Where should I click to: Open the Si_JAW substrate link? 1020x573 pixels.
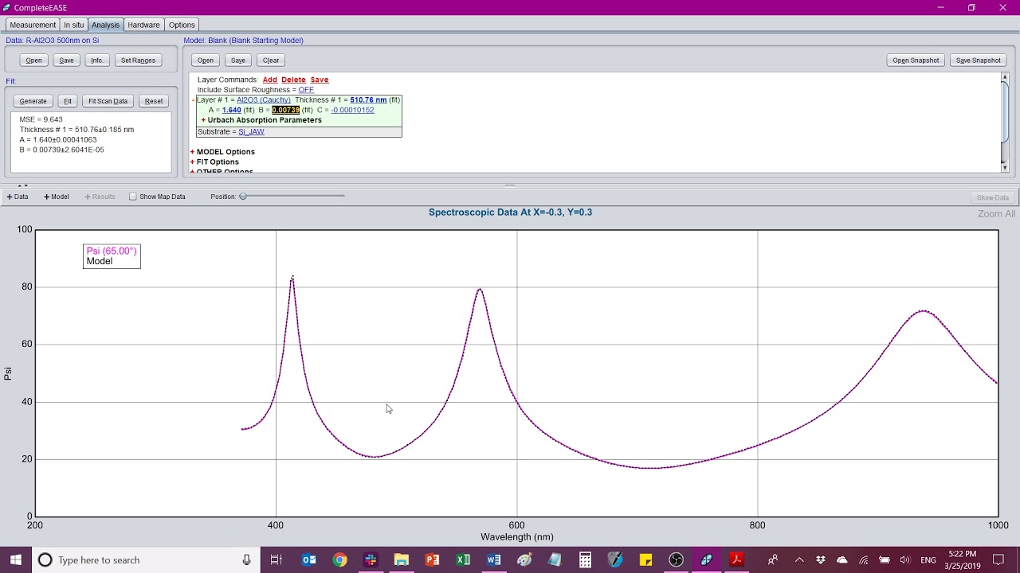tap(251, 131)
